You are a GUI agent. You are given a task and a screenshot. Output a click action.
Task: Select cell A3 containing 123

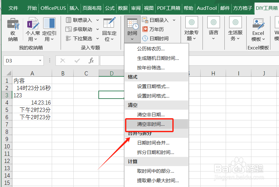pos(32,95)
